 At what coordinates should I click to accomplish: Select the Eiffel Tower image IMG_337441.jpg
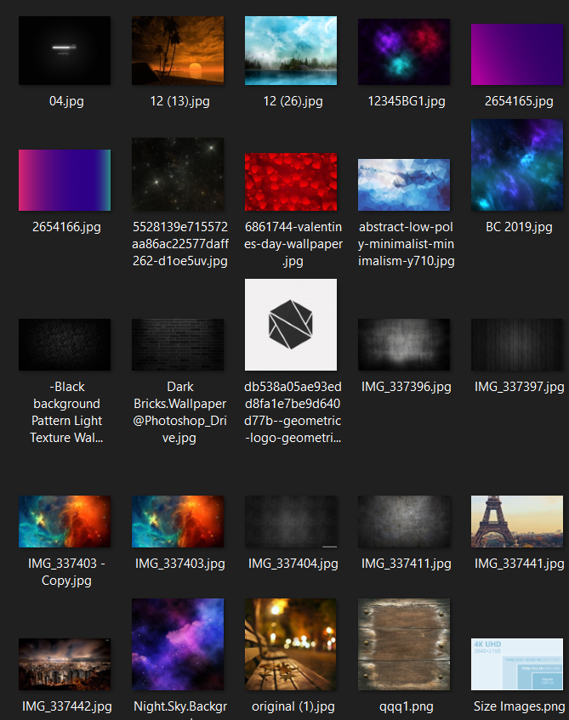coord(517,521)
